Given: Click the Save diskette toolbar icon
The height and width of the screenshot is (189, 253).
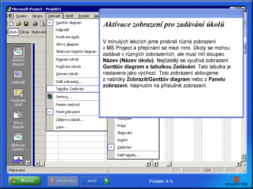Looking at the screenshot, I should click(x=26, y=24).
